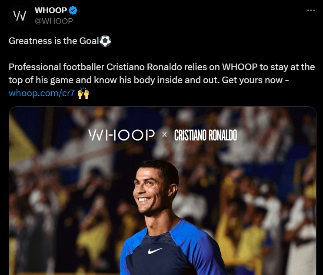Screen dimensions: 323x275
Task: Click the WHOOP display name
Action: pos(51,10)
